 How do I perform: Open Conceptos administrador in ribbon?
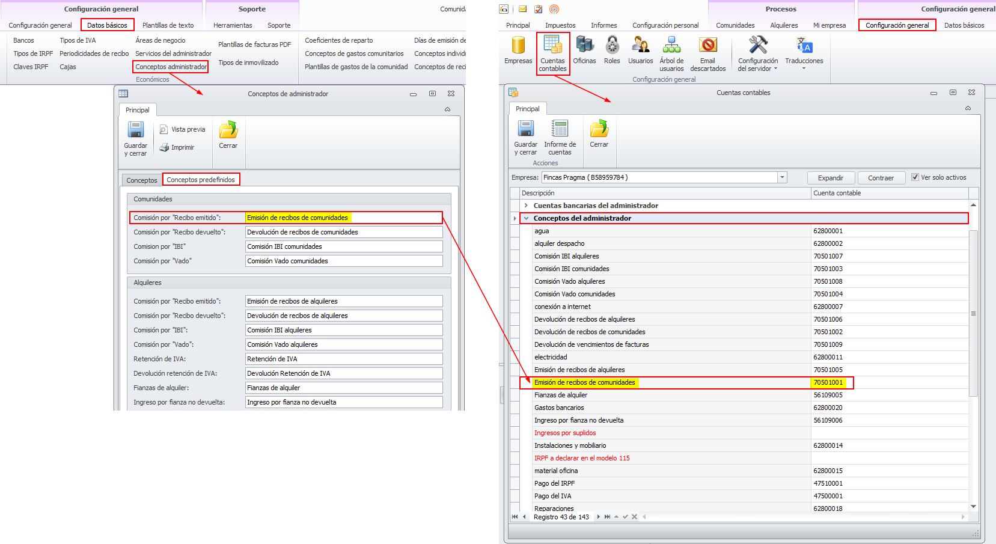point(171,67)
